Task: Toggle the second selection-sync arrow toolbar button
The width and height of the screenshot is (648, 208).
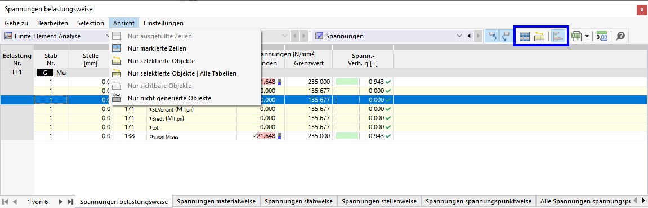Action: click(x=506, y=36)
